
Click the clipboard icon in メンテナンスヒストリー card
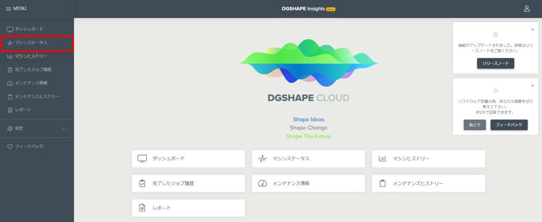click(382, 183)
